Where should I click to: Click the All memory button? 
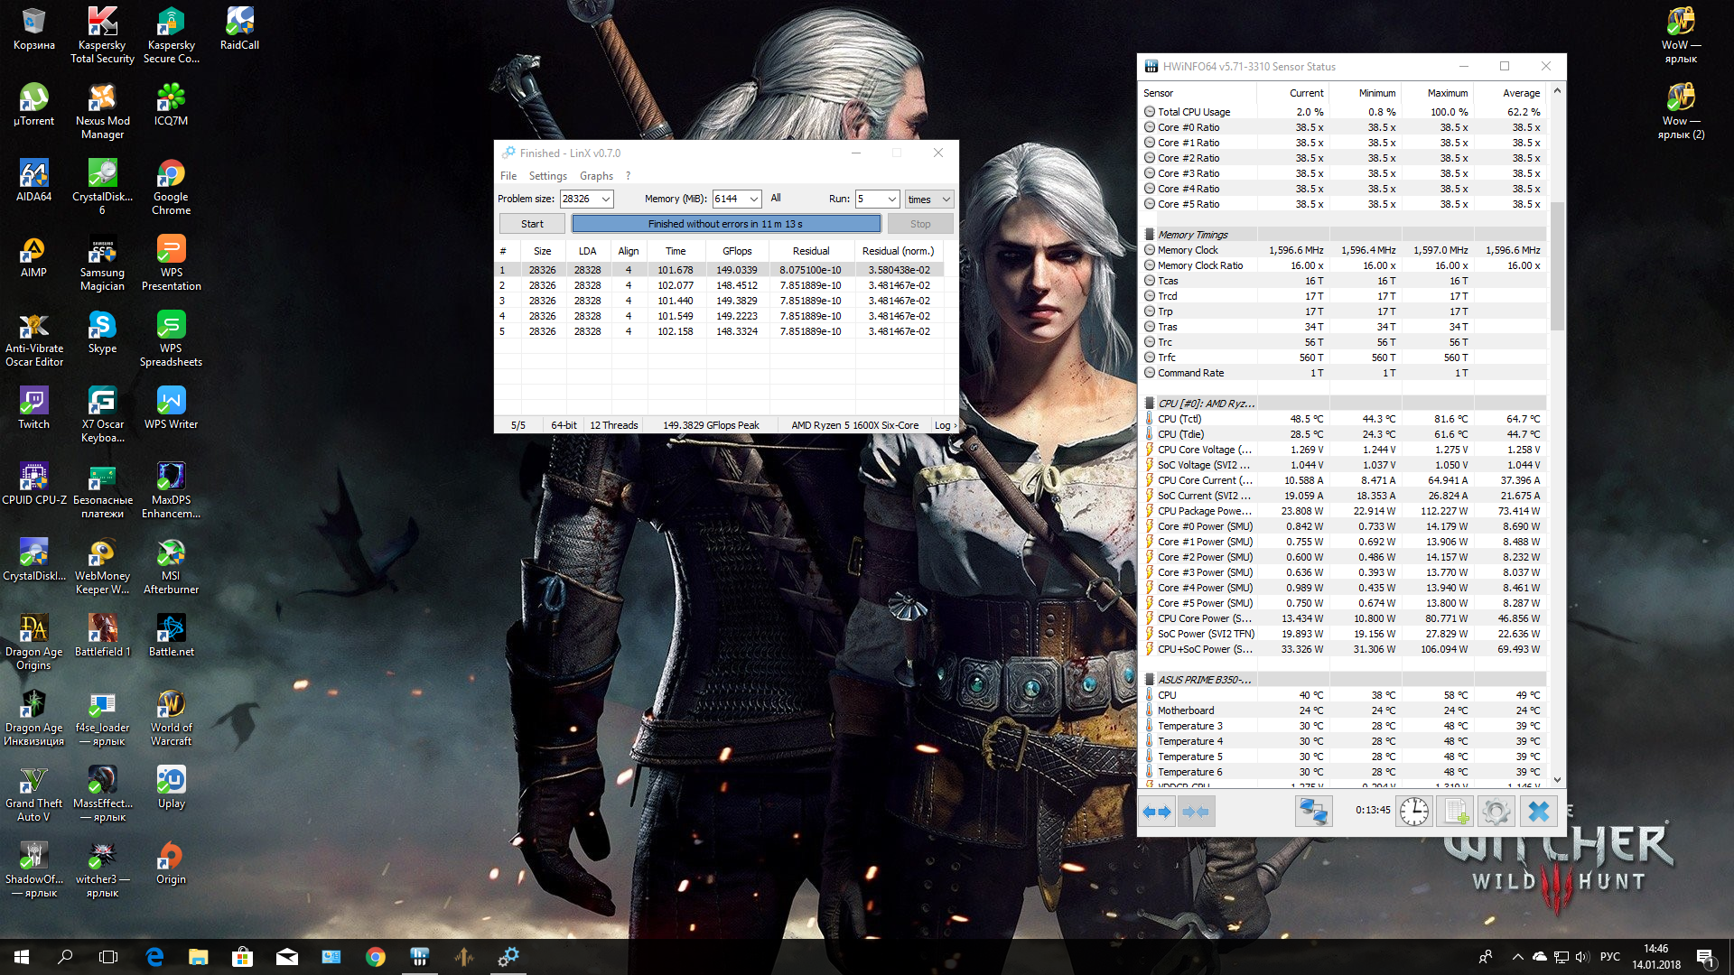[x=776, y=198]
